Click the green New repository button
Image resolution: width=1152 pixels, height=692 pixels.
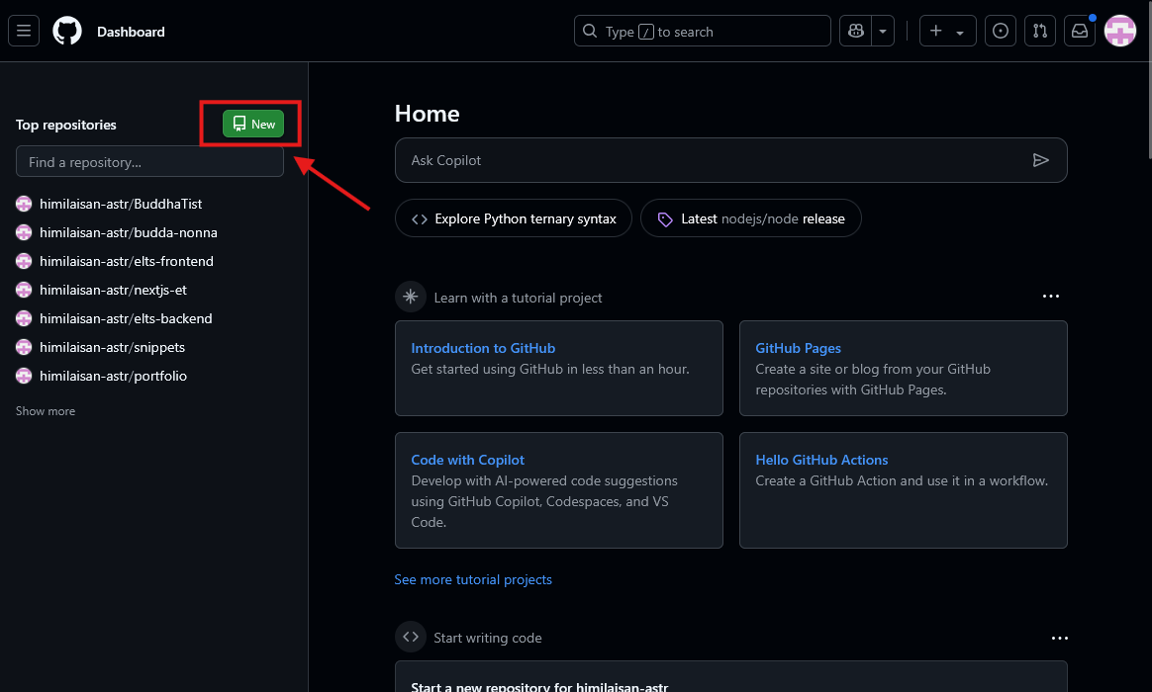(253, 124)
